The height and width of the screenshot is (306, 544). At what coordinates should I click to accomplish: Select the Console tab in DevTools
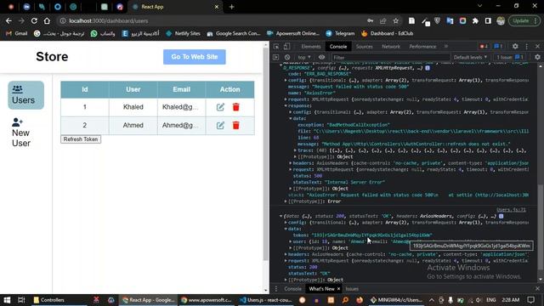[x=338, y=47]
